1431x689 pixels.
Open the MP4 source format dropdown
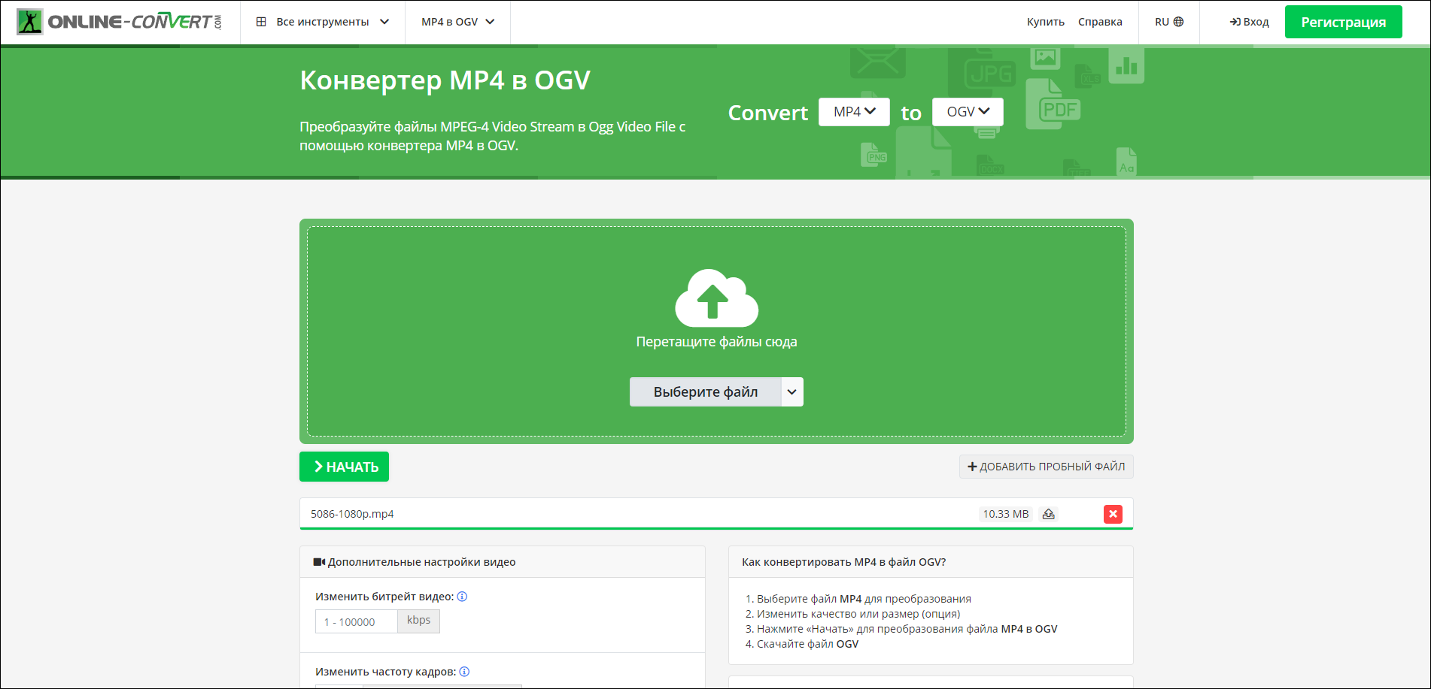[x=854, y=112]
